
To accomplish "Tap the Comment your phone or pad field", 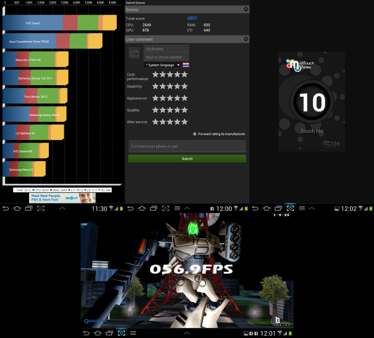I will tap(187, 146).
